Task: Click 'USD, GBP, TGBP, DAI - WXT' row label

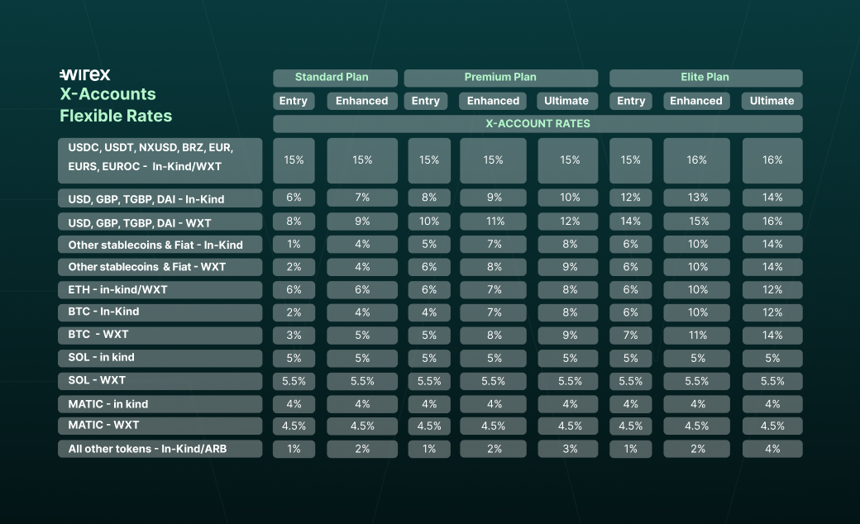Action: click(x=160, y=222)
